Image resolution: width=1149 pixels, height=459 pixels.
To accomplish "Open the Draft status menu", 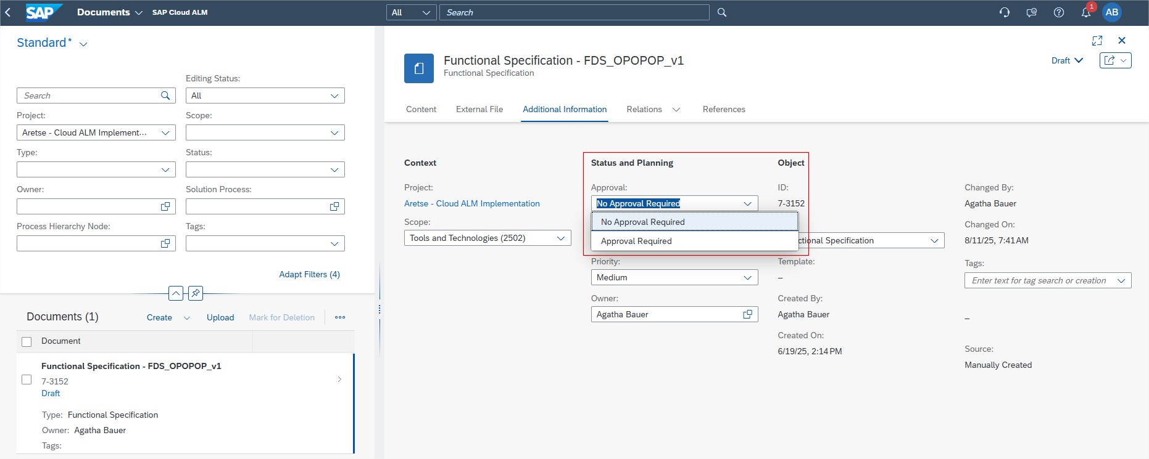I will click(1067, 60).
